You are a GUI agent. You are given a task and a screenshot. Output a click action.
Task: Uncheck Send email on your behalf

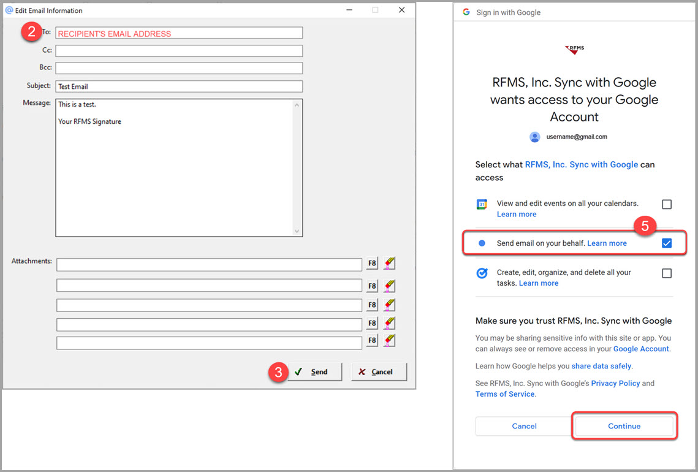[x=667, y=243]
